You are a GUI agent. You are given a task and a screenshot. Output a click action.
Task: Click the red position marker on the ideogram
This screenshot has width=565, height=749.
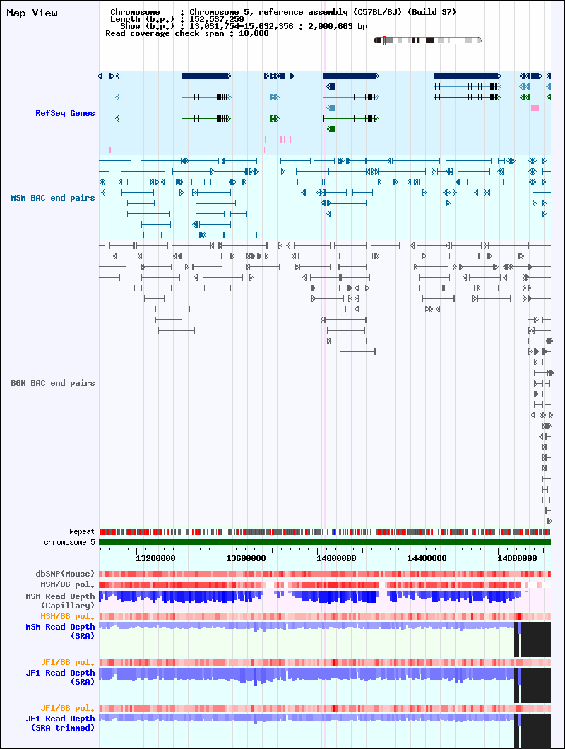[x=384, y=40]
